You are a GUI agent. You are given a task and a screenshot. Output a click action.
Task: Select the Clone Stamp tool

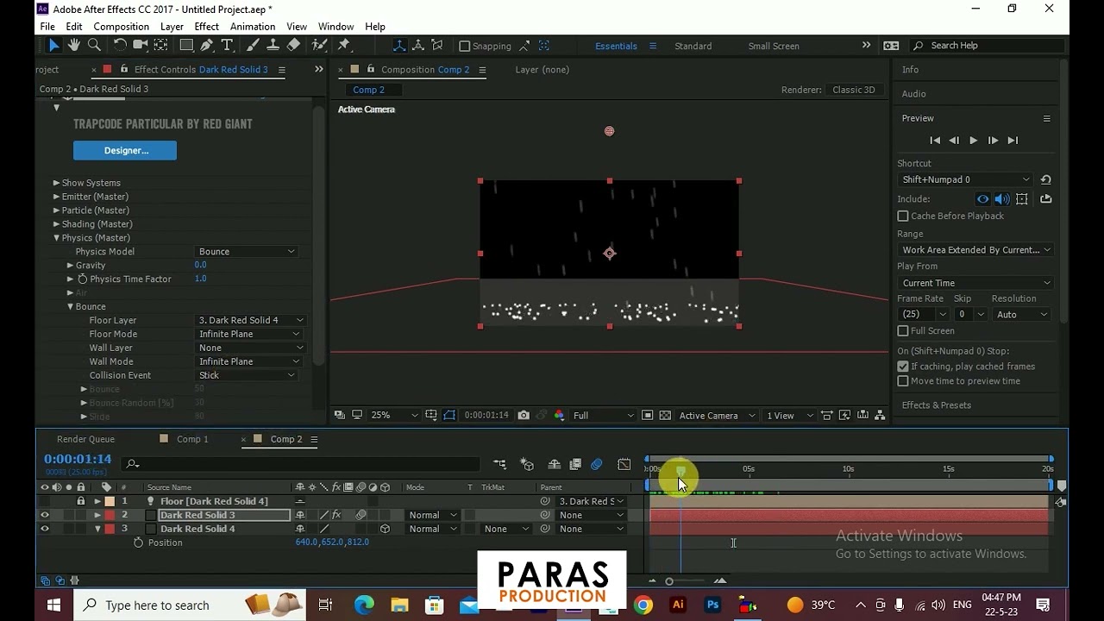(x=273, y=46)
